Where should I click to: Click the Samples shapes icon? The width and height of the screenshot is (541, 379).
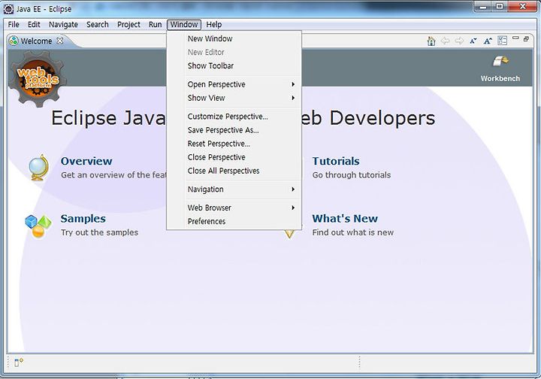point(38,226)
